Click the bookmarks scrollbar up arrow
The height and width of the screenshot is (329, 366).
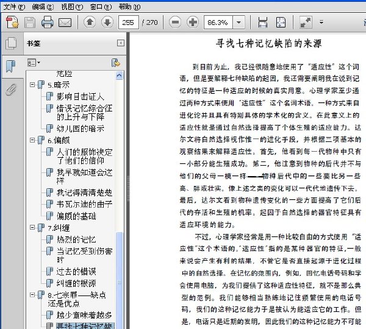click(120, 76)
